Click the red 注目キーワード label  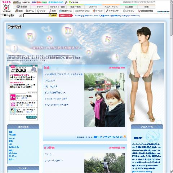(66, 15)
